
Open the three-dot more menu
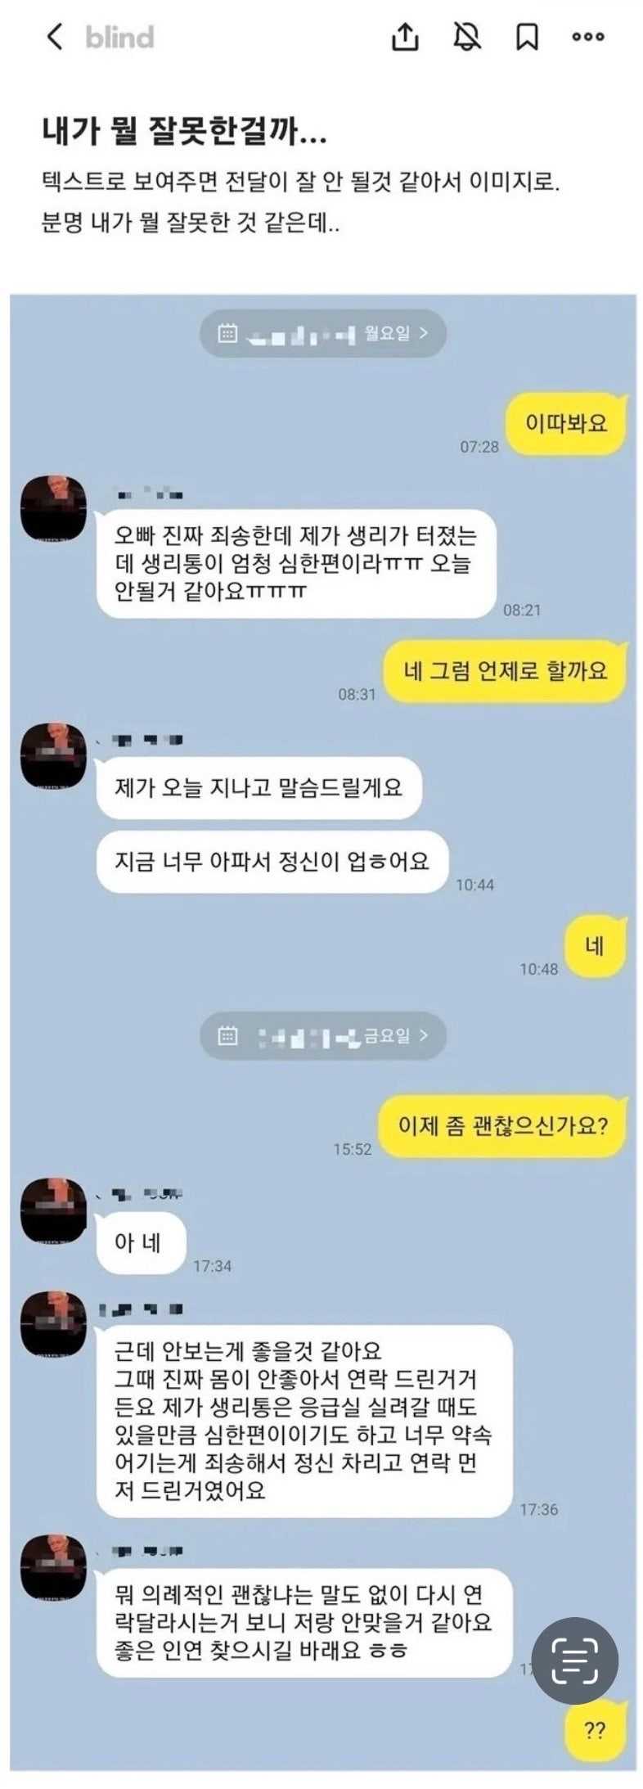click(x=588, y=37)
